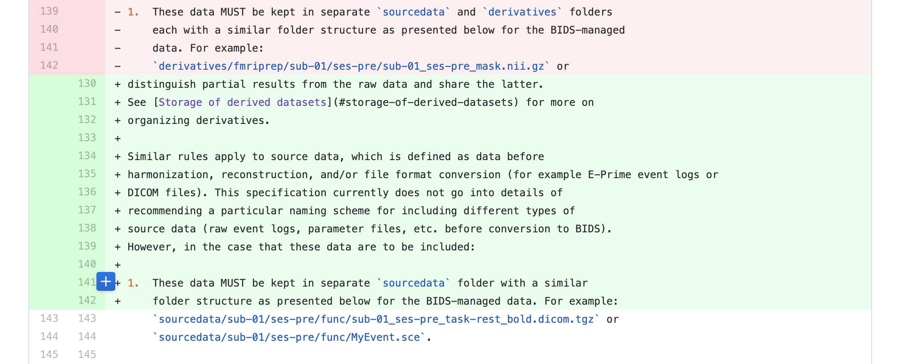Click the derivatives/fmriprep mask.nii.gz path text
The height and width of the screenshot is (364, 897).
(x=351, y=66)
